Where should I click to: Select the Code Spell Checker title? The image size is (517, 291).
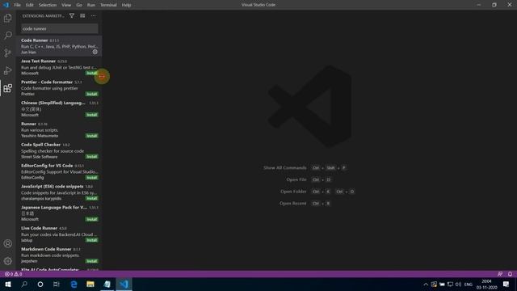(41, 145)
